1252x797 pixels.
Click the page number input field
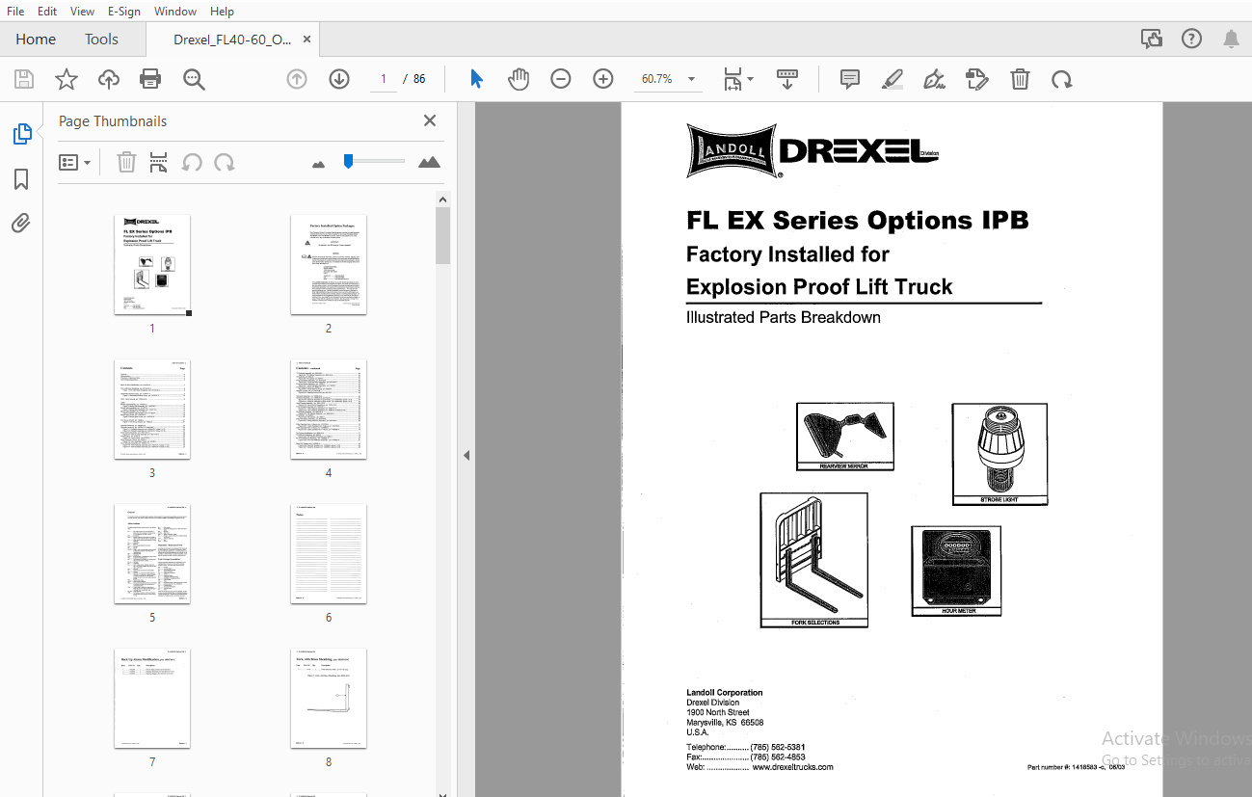(x=383, y=79)
